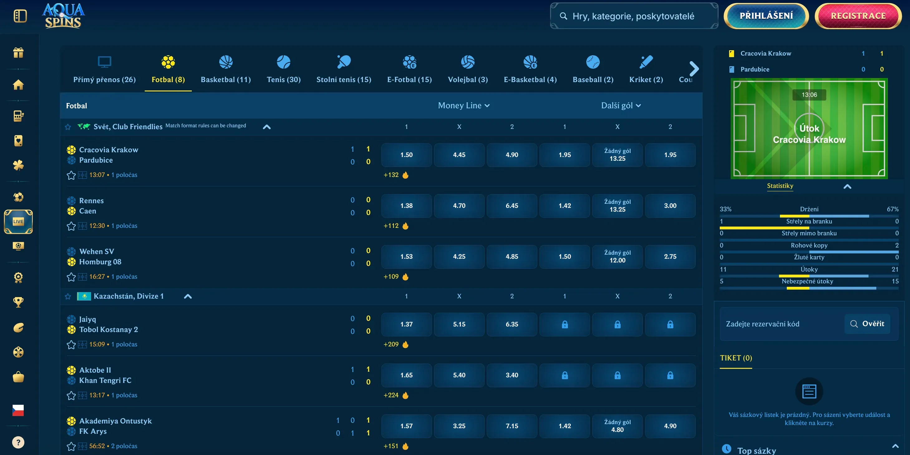
Task: Toggle the sidebar menu panel icon
Action: click(20, 16)
